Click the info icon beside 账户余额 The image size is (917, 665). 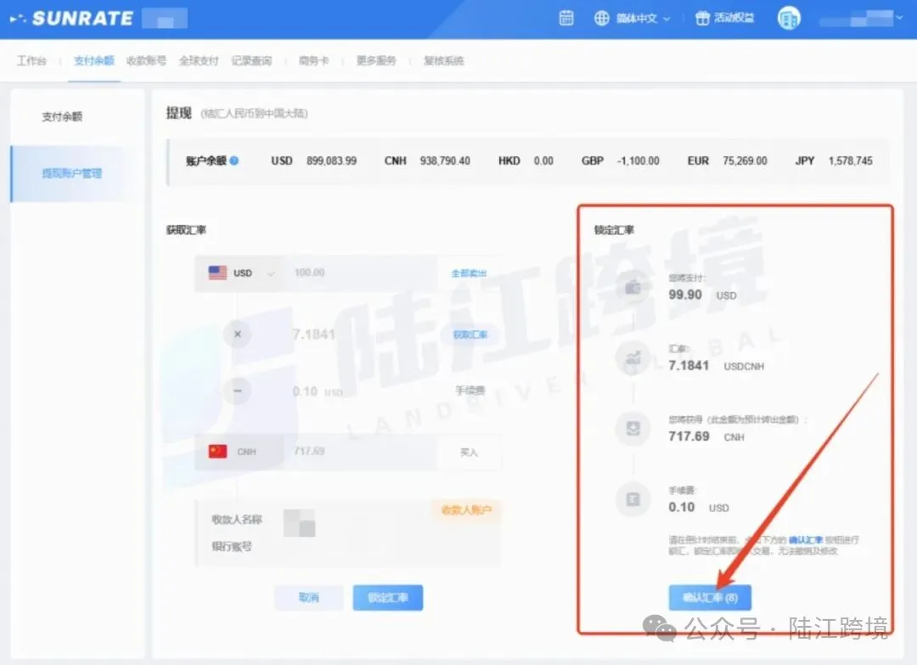tap(233, 161)
